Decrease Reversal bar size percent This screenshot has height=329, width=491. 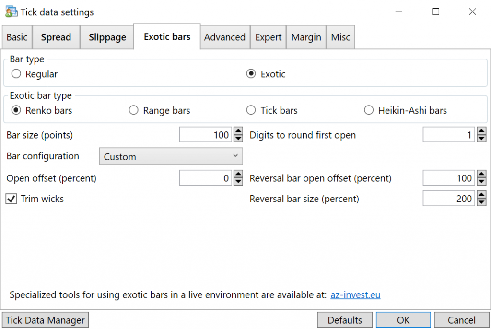click(481, 202)
